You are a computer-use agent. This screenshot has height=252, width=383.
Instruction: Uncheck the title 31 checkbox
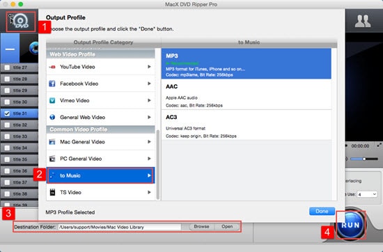point(8,113)
